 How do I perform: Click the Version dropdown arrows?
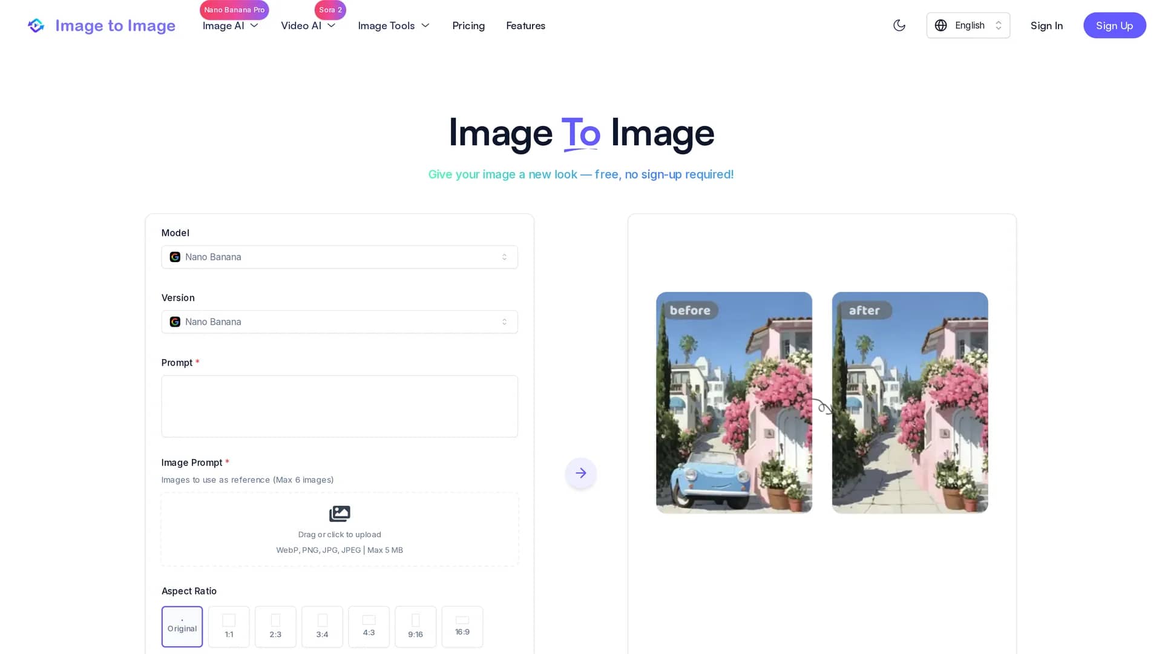coord(504,322)
